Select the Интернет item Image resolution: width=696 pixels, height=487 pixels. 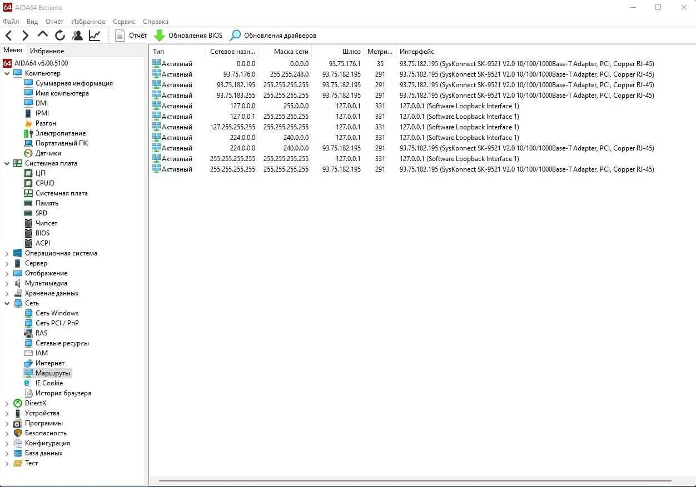click(x=44, y=363)
